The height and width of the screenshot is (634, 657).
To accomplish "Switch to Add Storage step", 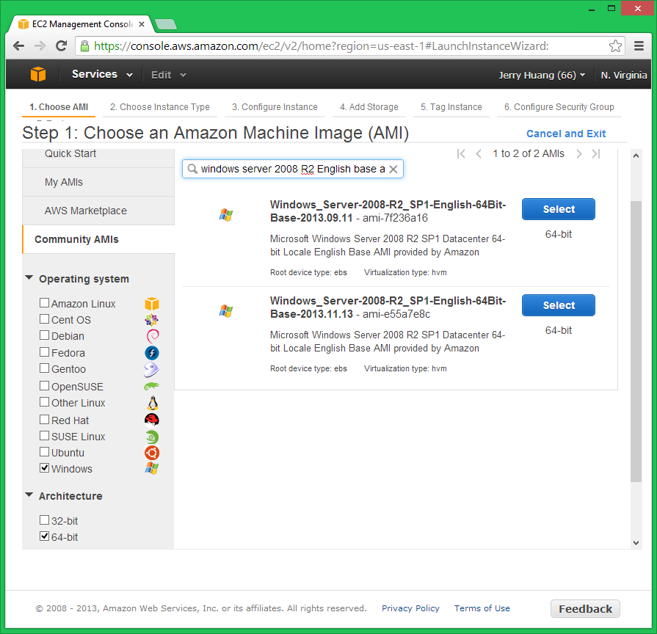I will pyautogui.click(x=369, y=107).
